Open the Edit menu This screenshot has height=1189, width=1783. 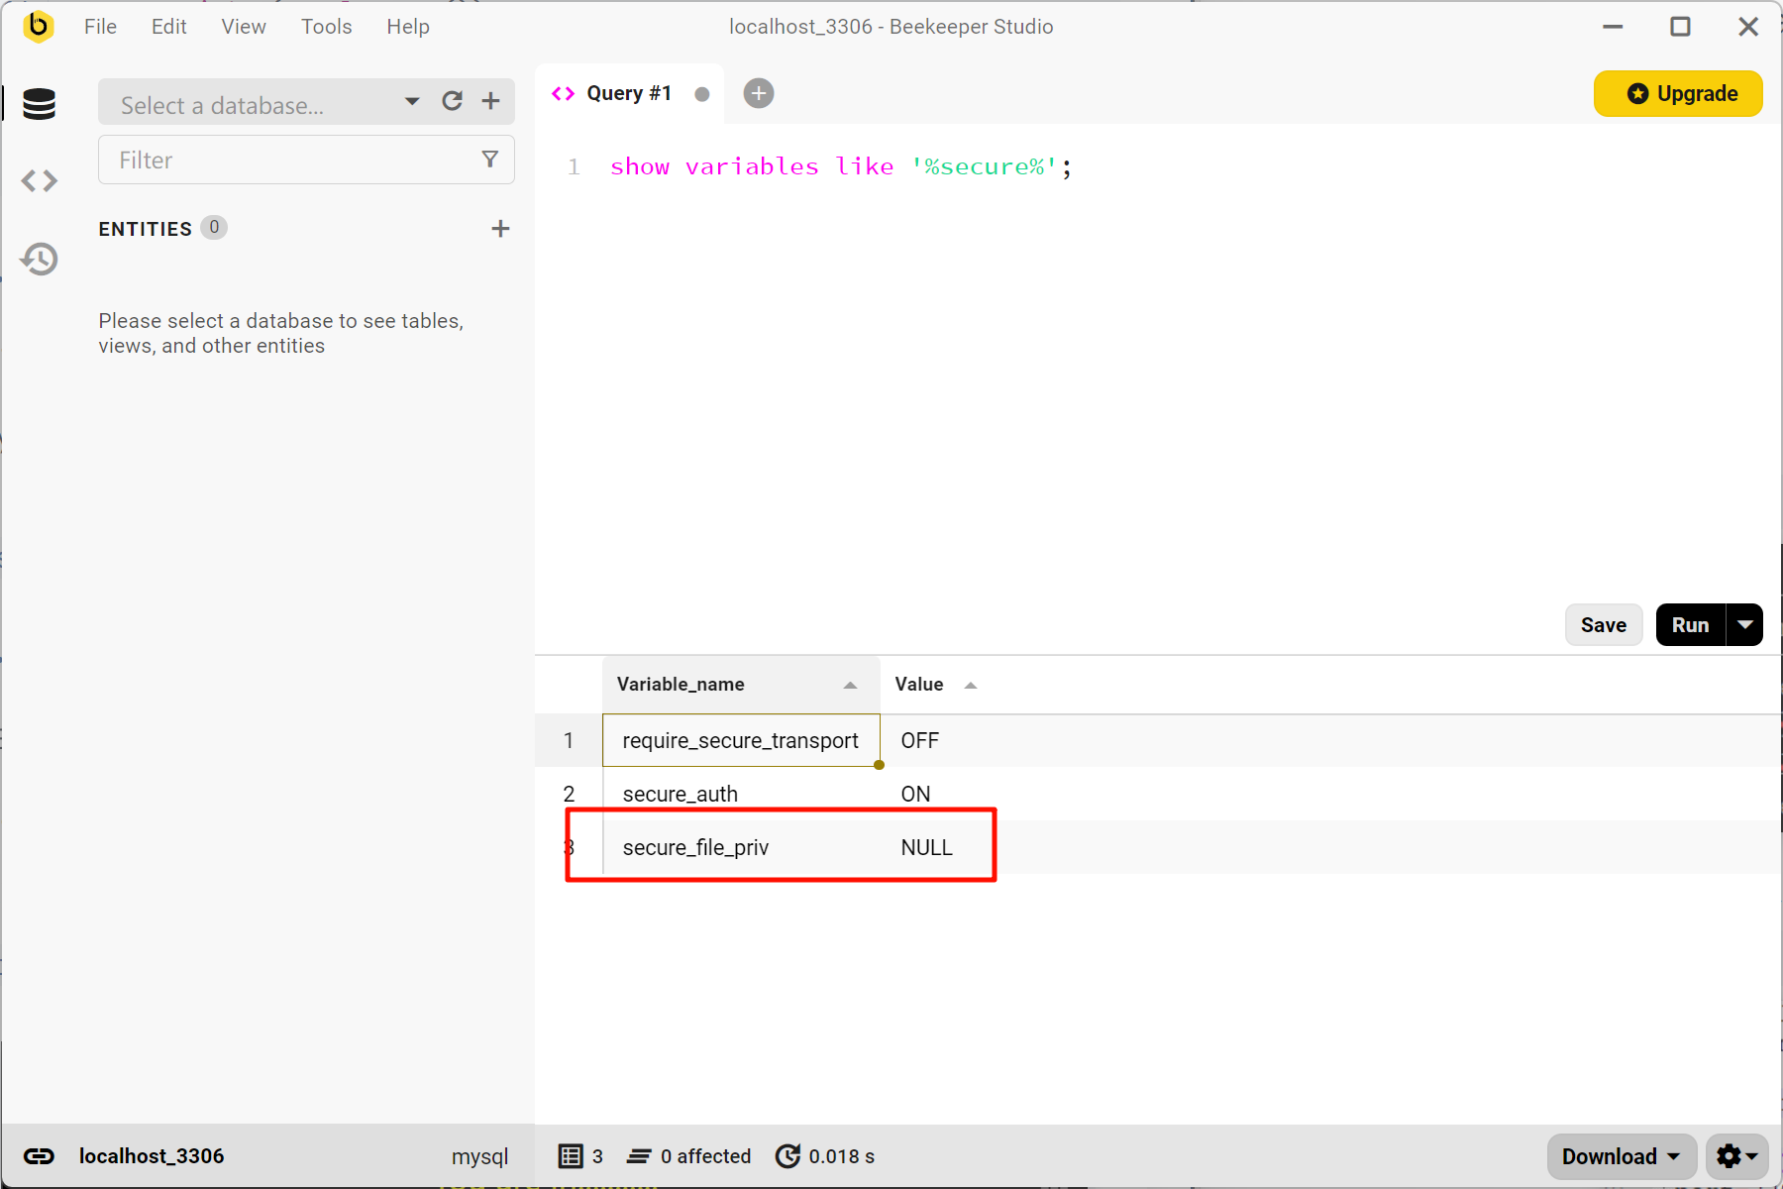point(169,27)
